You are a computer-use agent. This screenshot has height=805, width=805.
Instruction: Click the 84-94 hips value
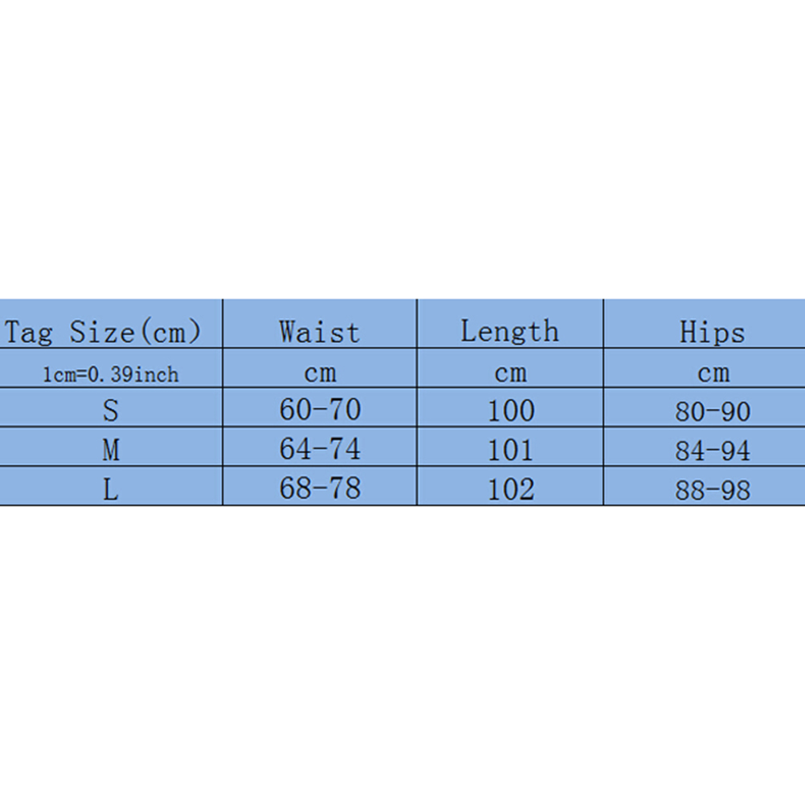pos(713,451)
